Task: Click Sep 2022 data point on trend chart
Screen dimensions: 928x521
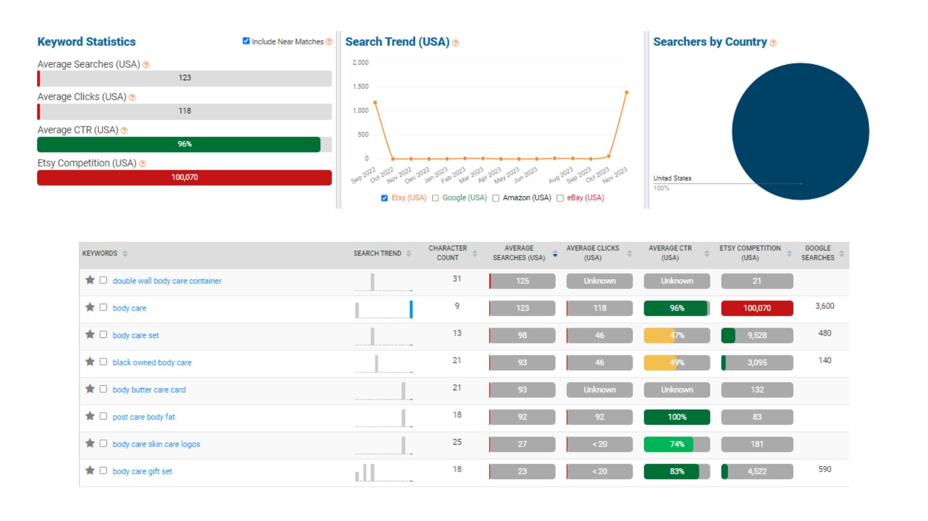Action: (x=375, y=102)
